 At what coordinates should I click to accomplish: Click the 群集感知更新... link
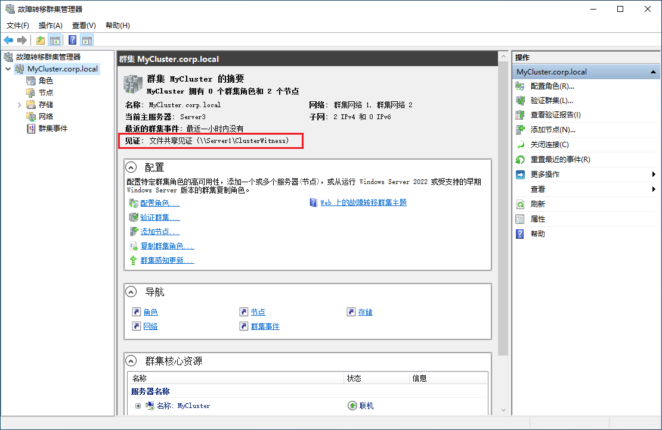(167, 260)
